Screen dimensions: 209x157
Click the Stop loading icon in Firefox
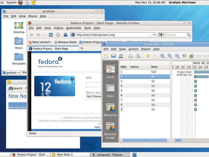click(58, 35)
